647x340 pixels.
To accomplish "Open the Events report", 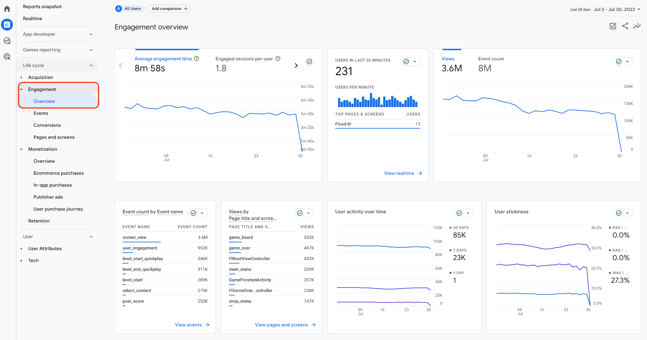I will [x=41, y=113].
